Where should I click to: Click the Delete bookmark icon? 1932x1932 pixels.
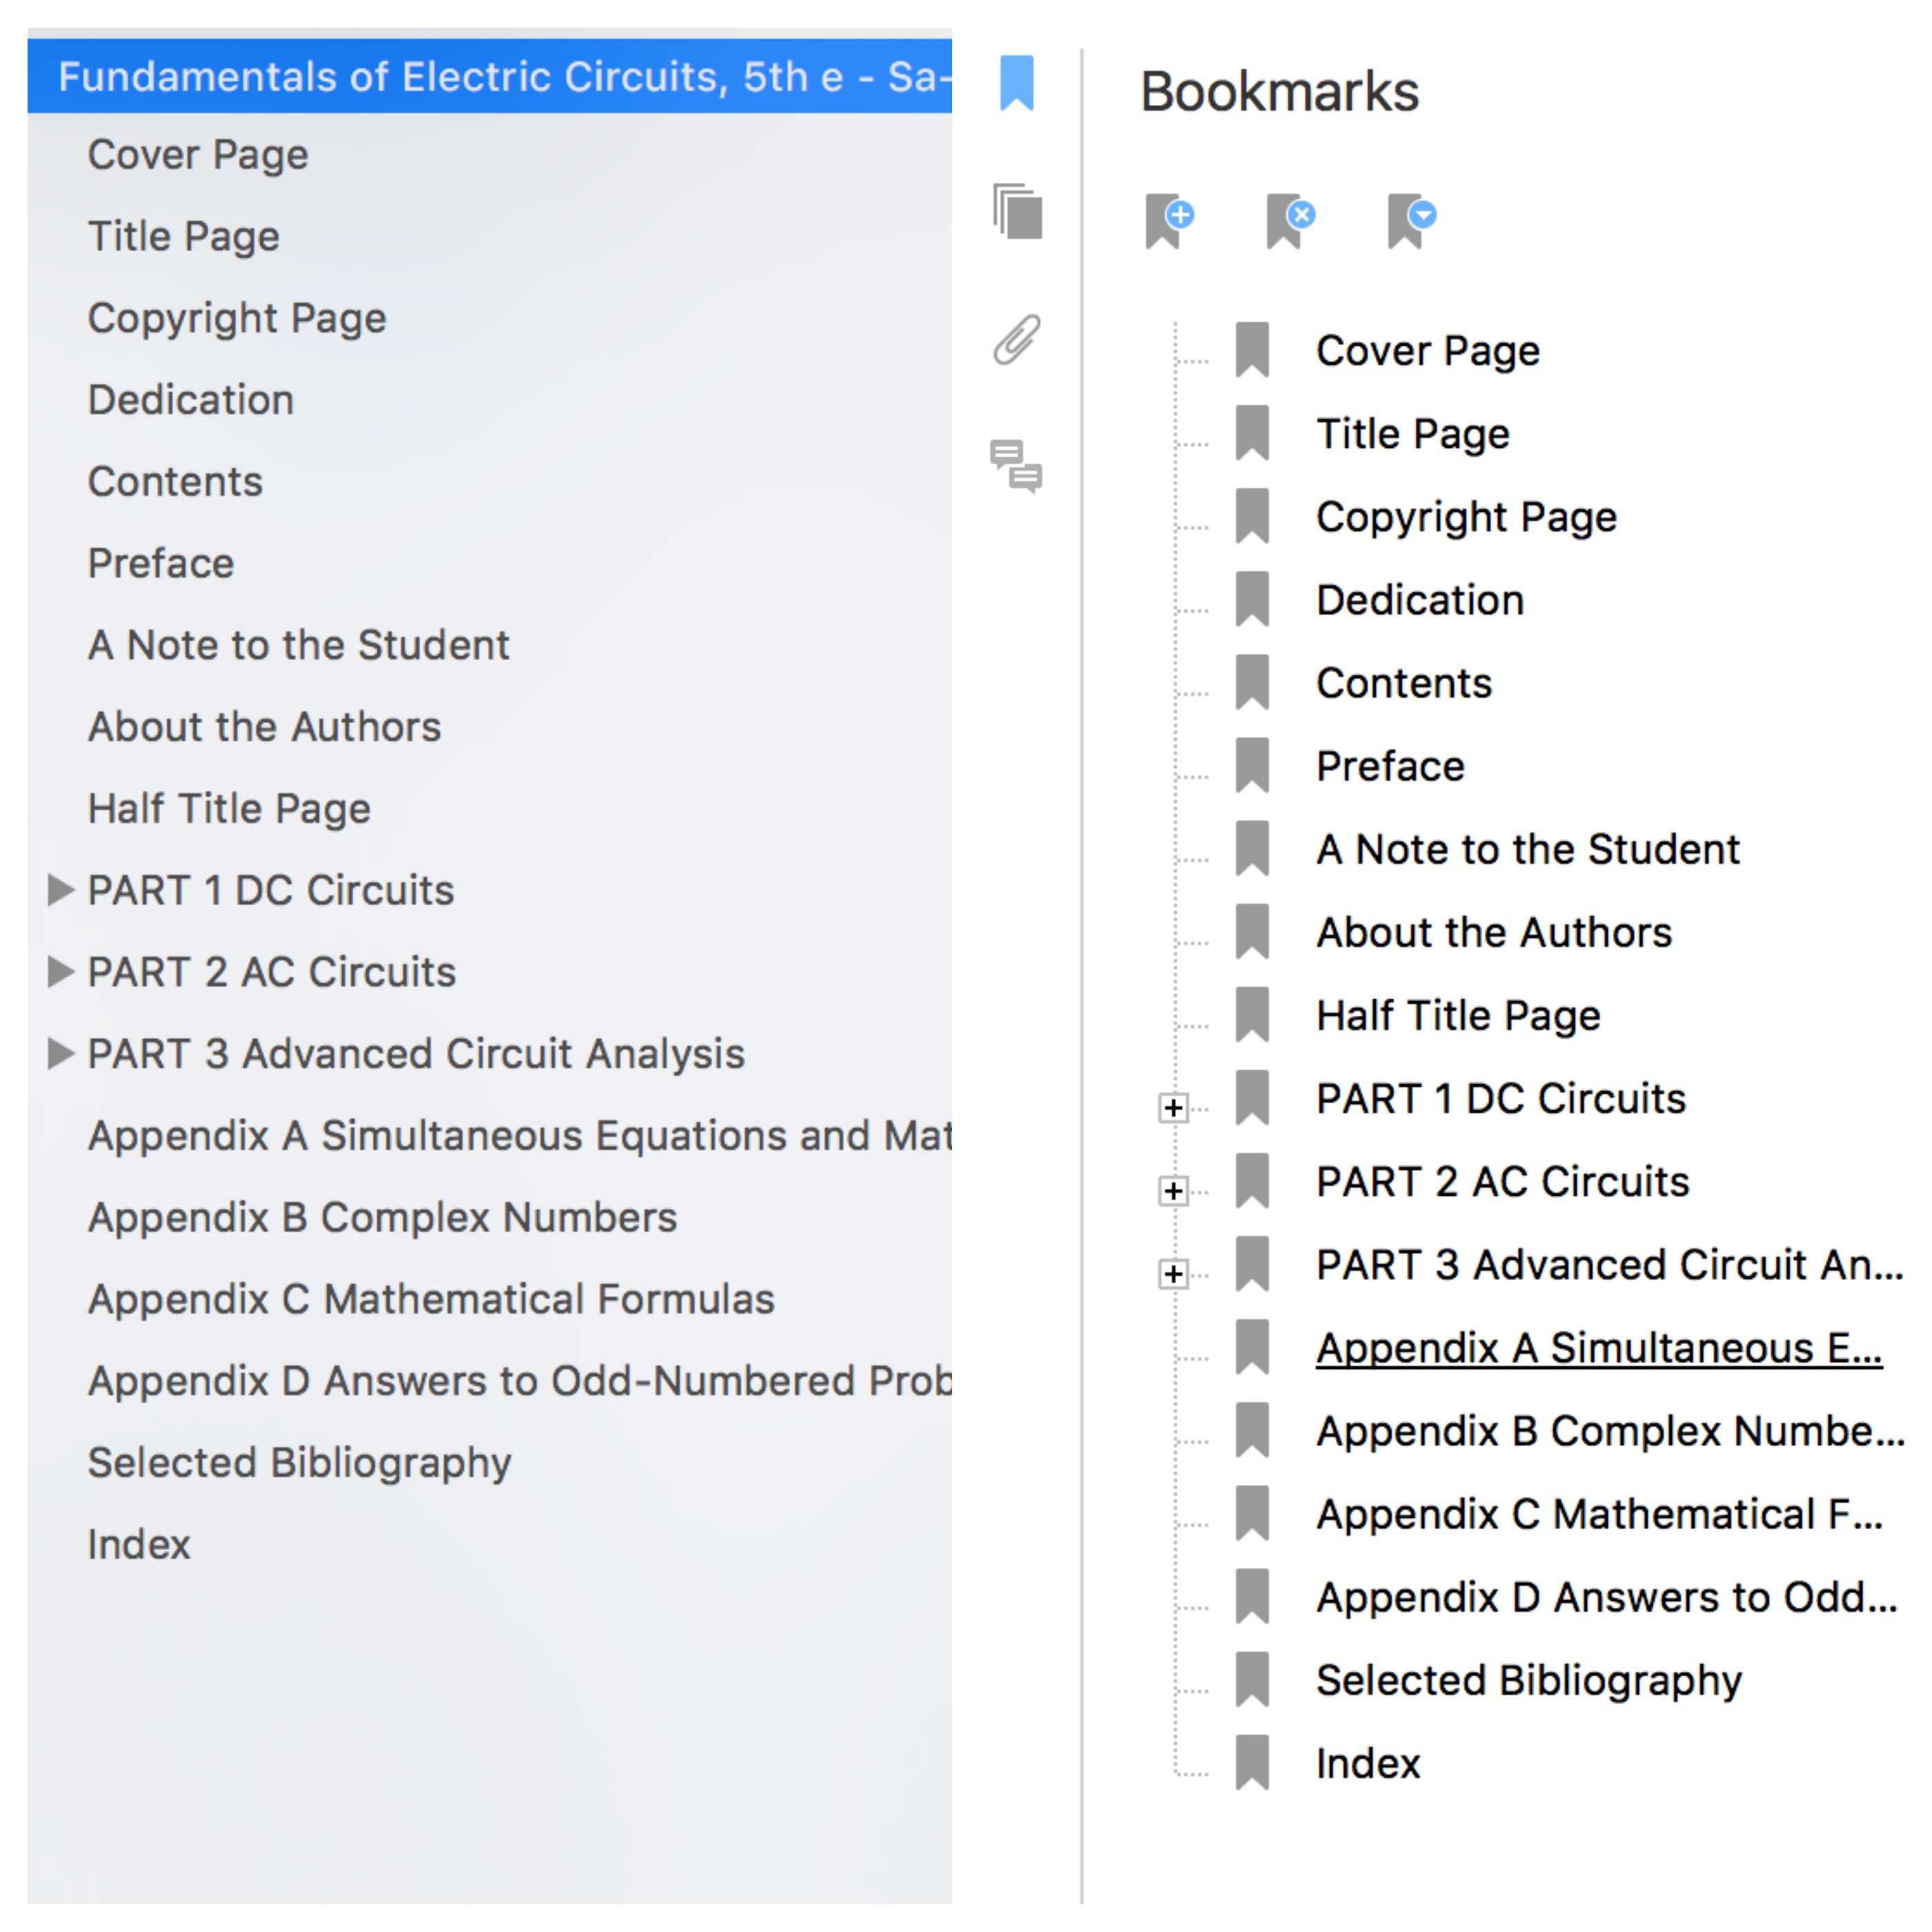tap(1291, 220)
